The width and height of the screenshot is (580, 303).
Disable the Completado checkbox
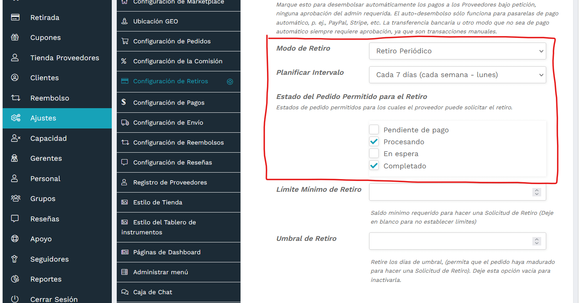[x=374, y=165]
